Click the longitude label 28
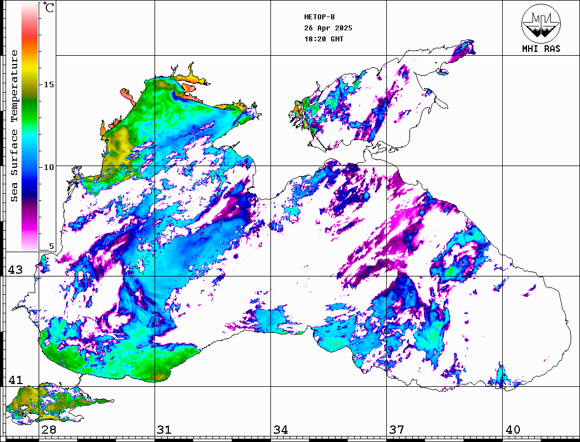The width and height of the screenshot is (580, 442). coord(49,430)
